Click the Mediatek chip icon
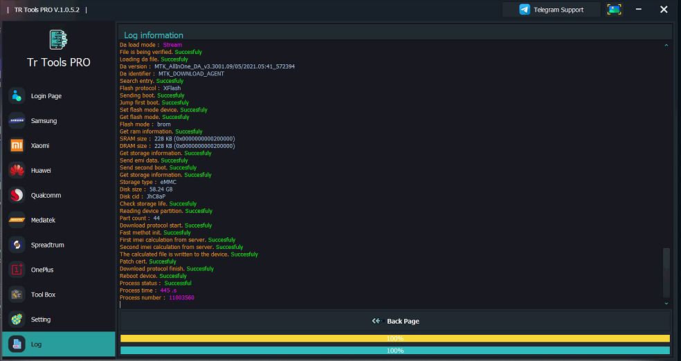The image size is (681, 361). [17, 220]
